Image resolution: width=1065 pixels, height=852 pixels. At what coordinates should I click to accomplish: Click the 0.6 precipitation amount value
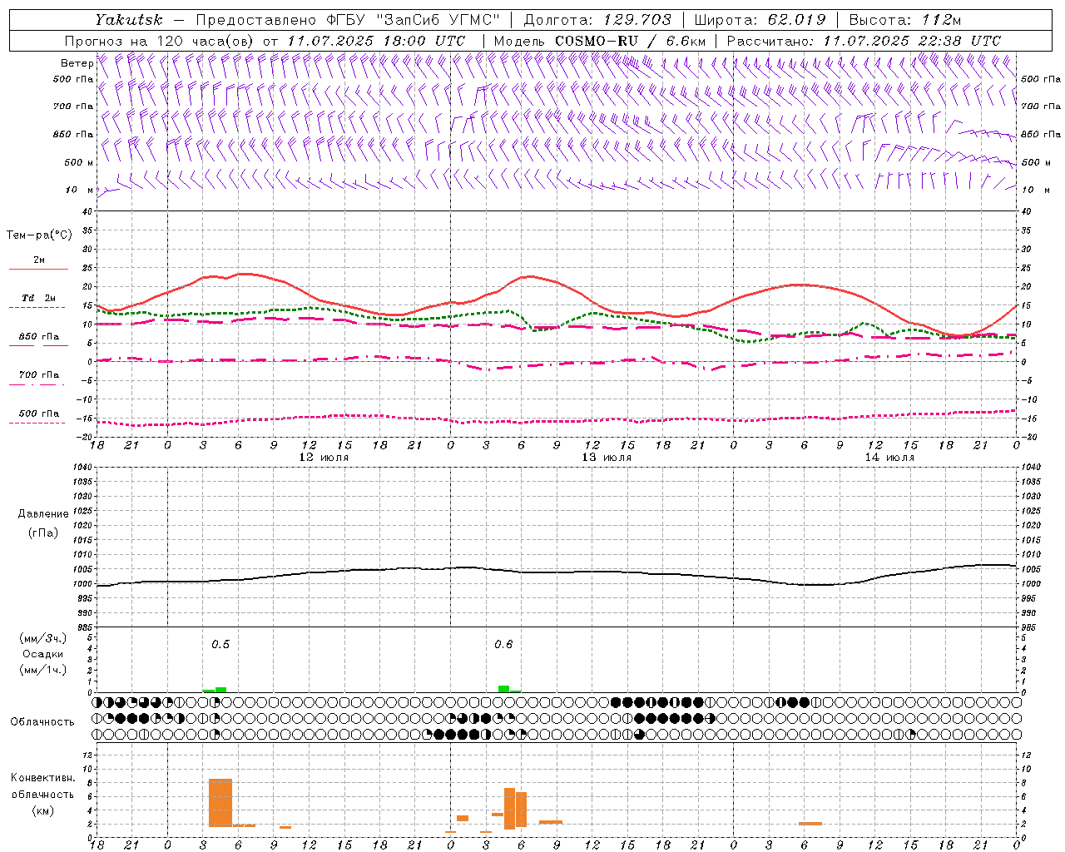point(503,645)
